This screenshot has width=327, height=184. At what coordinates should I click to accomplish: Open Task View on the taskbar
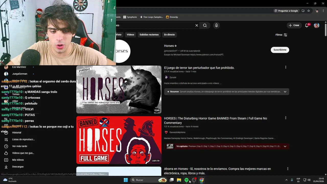[x=172, y=180]
